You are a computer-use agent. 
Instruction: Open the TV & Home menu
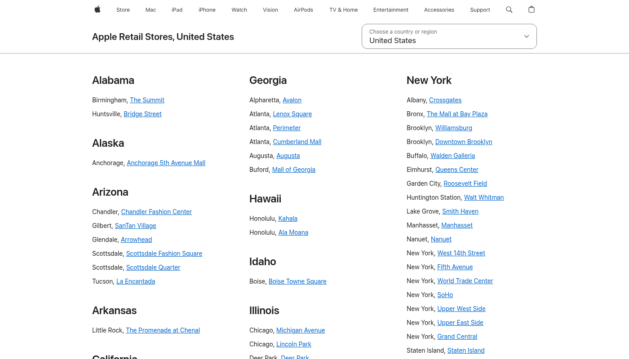pos(344,10)
